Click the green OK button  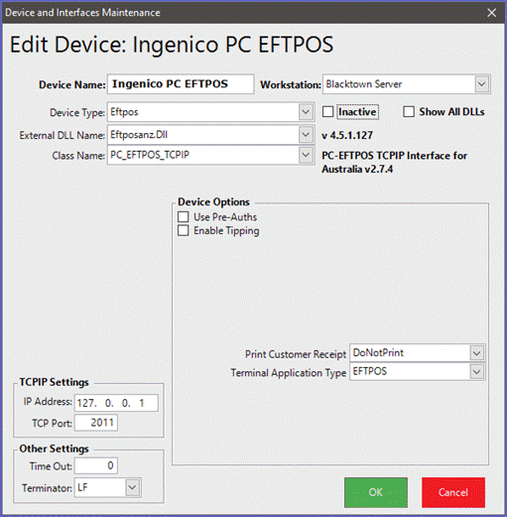[376, 492]
